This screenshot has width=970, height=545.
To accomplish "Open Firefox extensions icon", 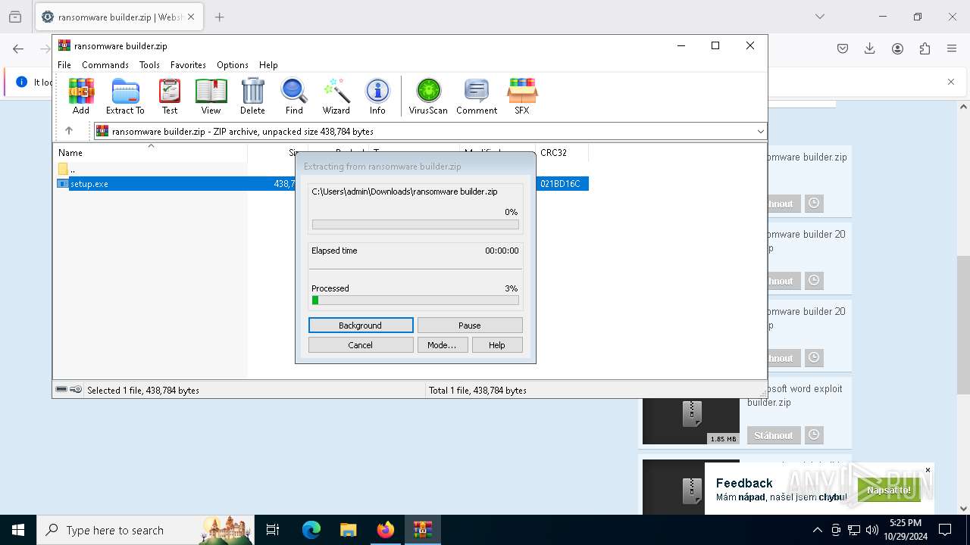I will 925,48.
